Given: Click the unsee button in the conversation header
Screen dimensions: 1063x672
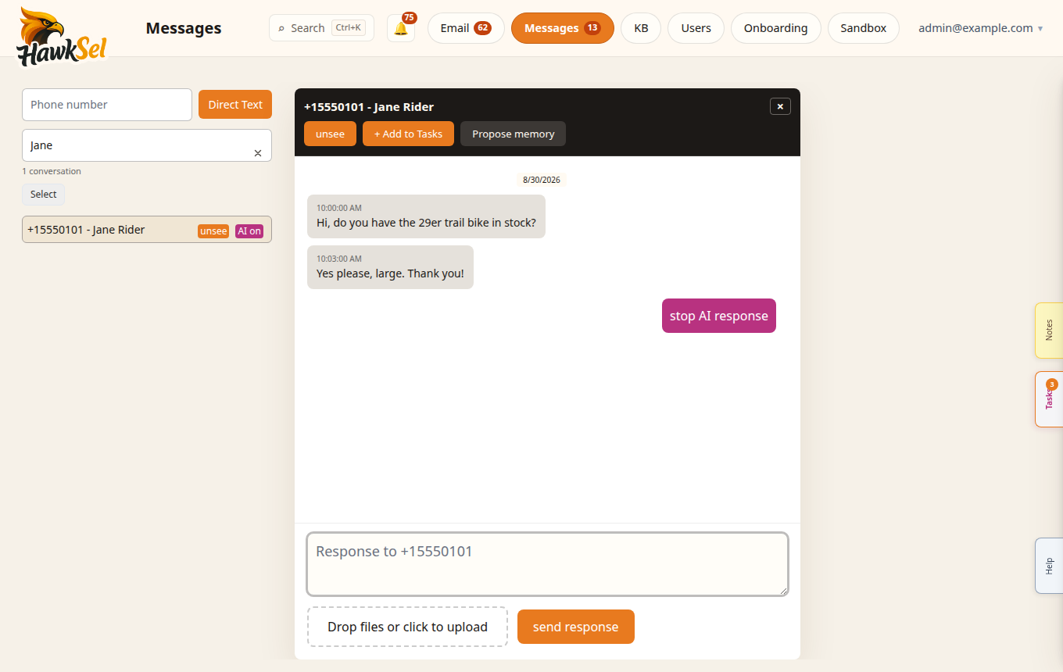Looking at the screenshot, I should 330,134.
